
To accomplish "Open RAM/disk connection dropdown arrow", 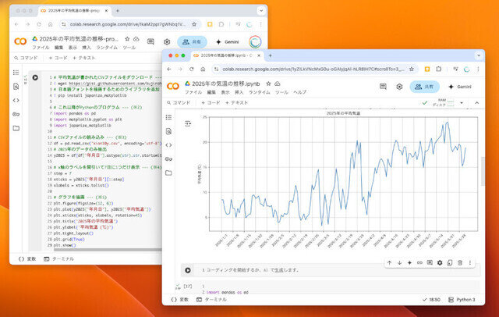I will pos(462,103).
